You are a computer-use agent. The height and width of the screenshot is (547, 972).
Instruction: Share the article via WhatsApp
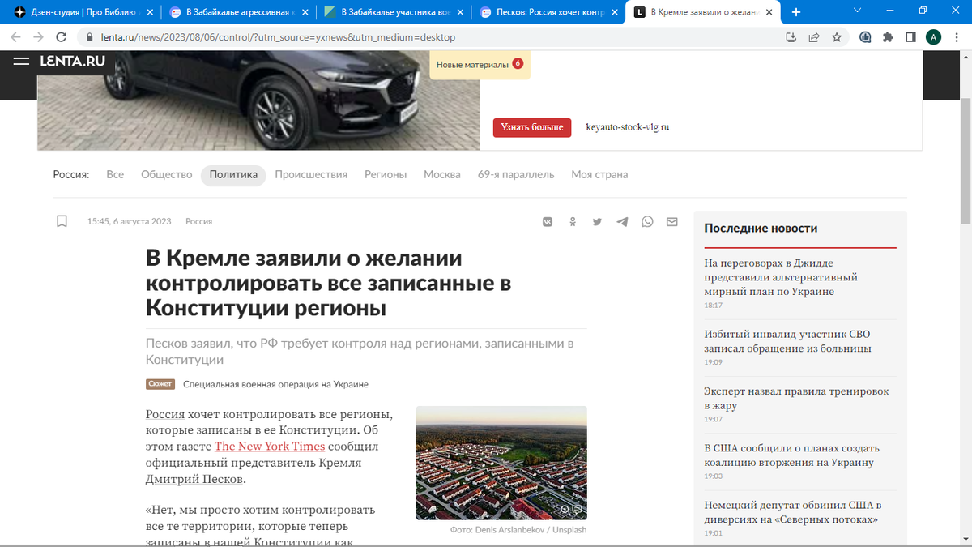pyautogui.click(x=647, y=221)
